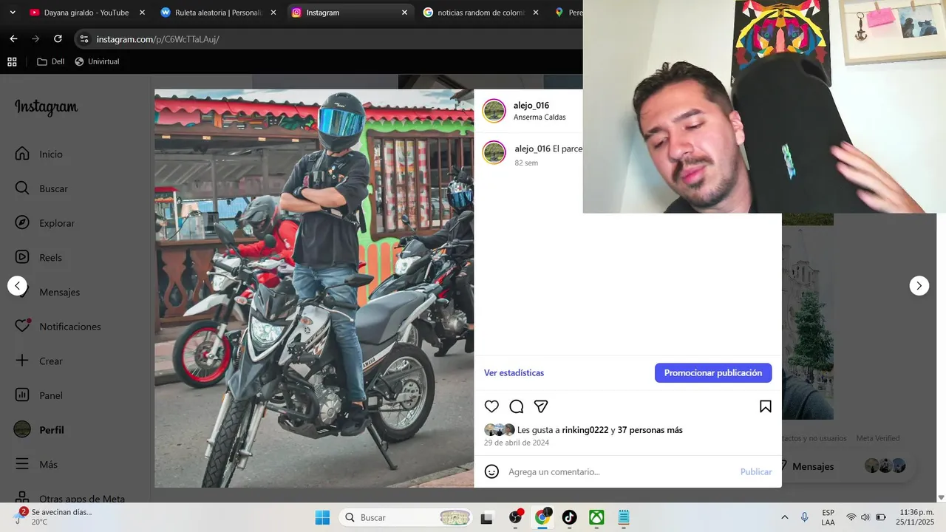
Task: Open Dell bookmarks folder
Action: (x=50, y=61)
